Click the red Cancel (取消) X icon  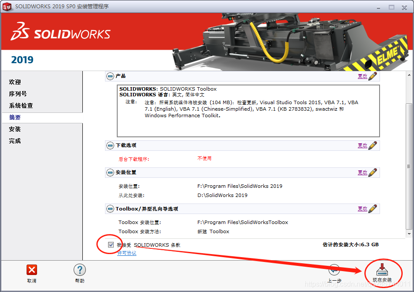tap(32, 270)
